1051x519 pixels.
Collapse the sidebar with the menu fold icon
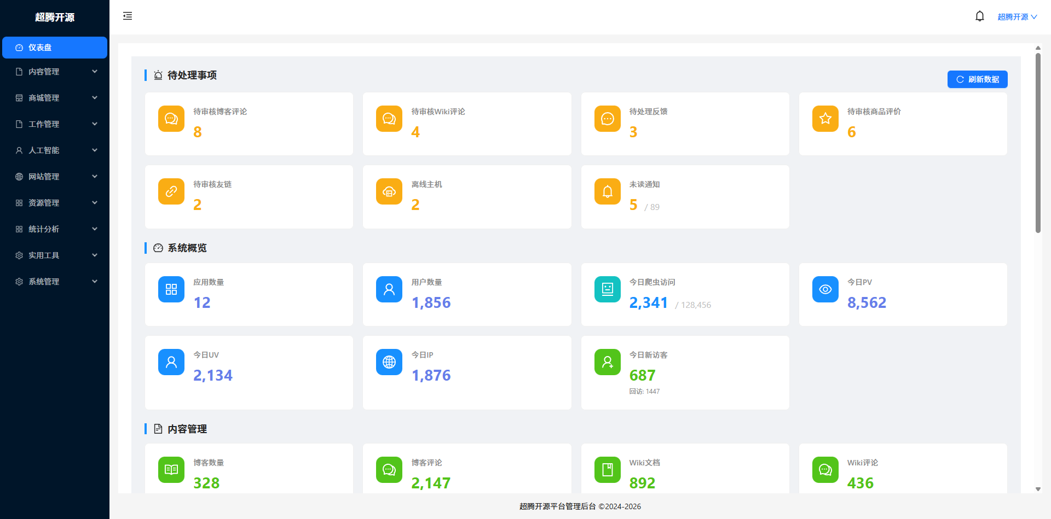pyautogui.click(x=128, y=16)
